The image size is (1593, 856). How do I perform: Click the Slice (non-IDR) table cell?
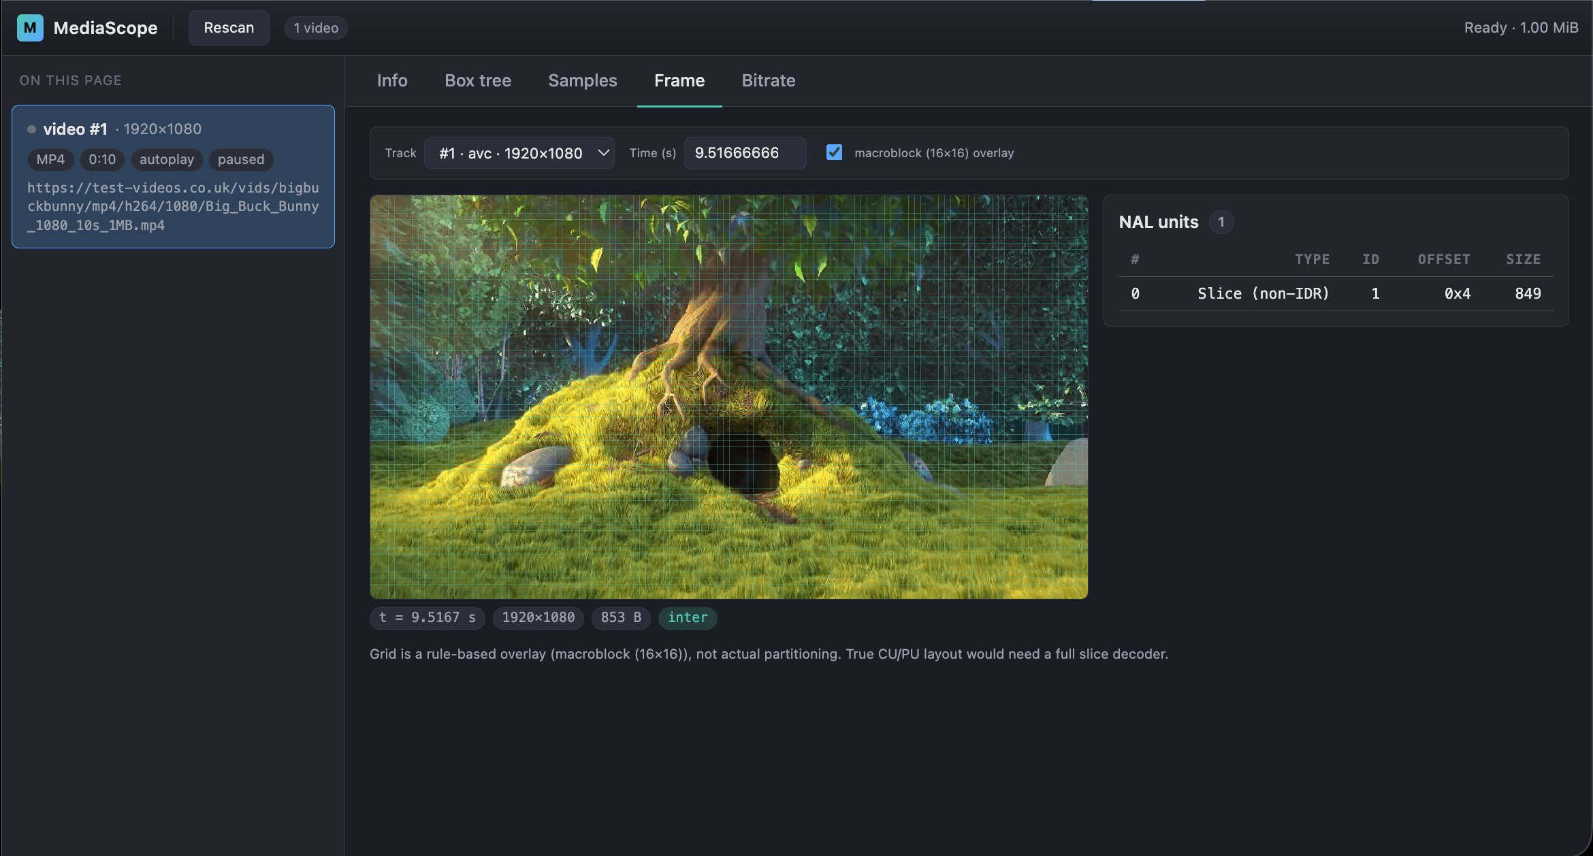coord(1264,294)
